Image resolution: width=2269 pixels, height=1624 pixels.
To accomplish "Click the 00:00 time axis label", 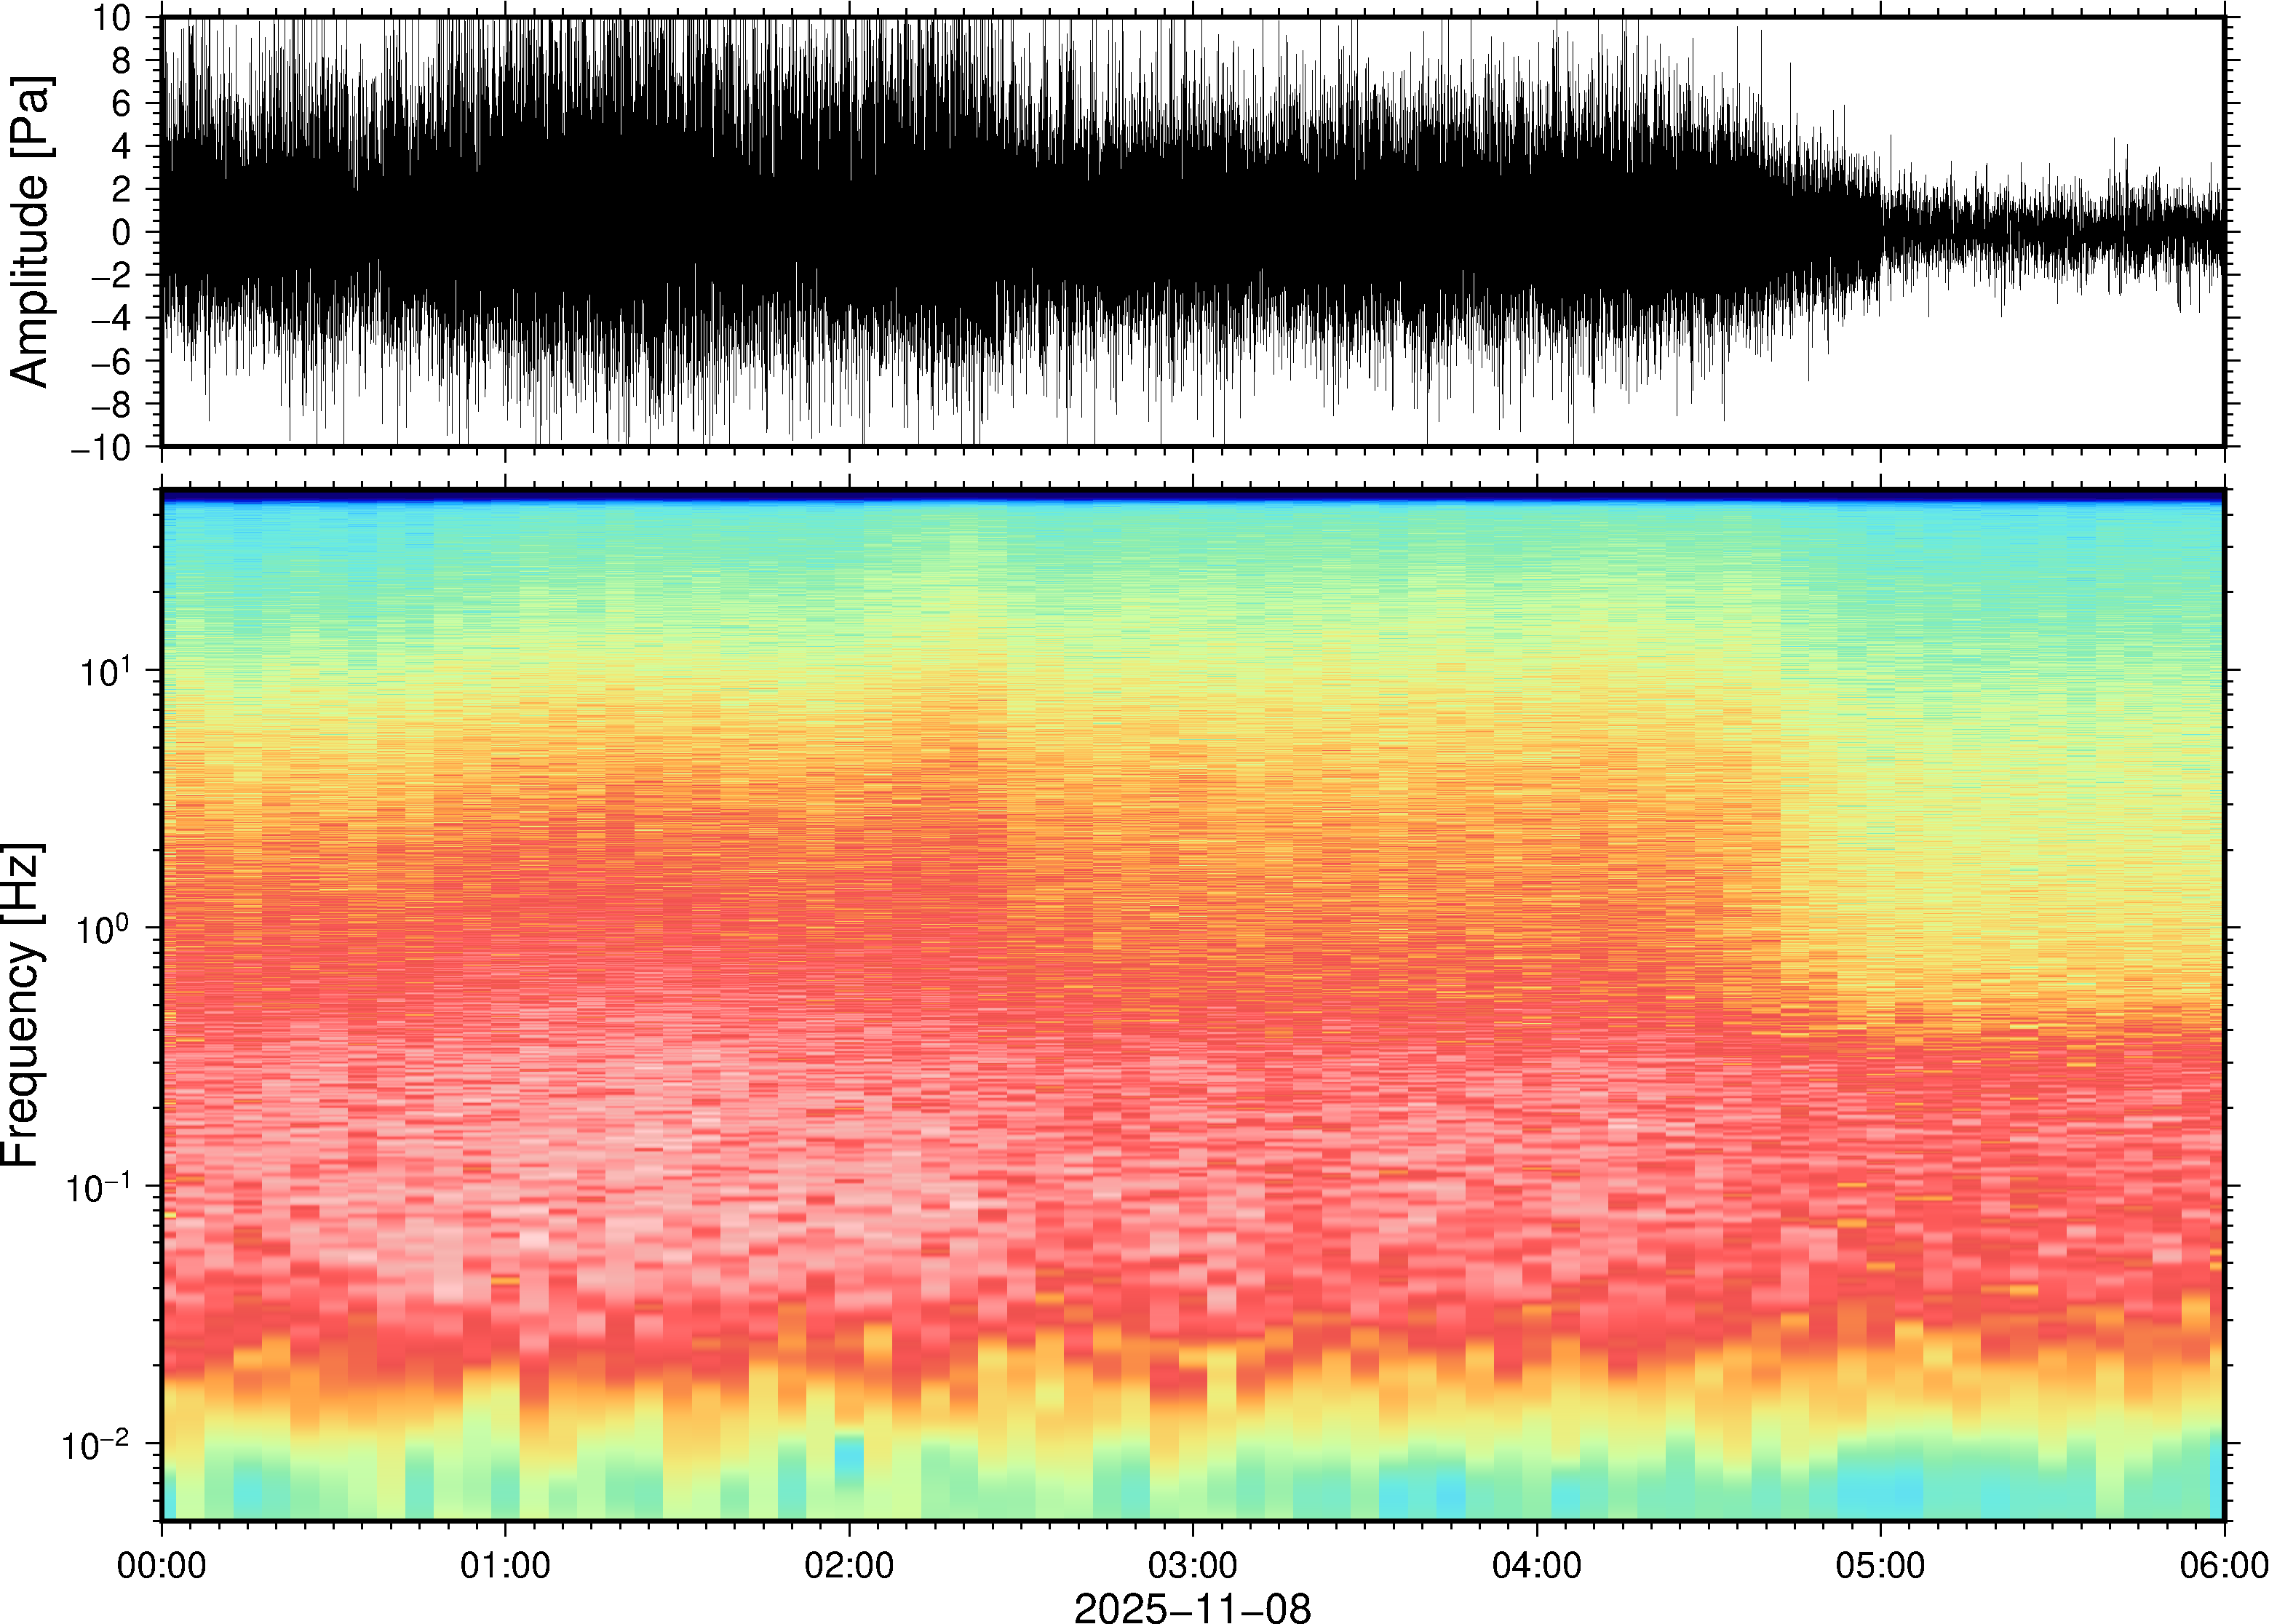I will (x=162, y=1564).
